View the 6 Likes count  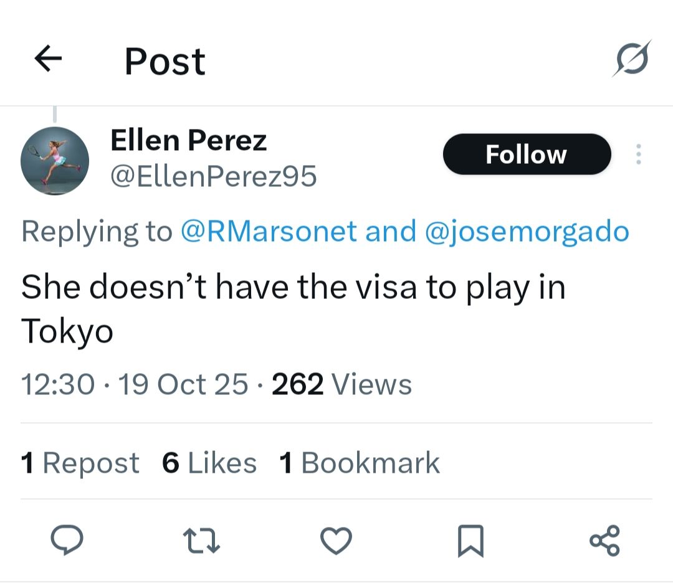click(209, 462)
